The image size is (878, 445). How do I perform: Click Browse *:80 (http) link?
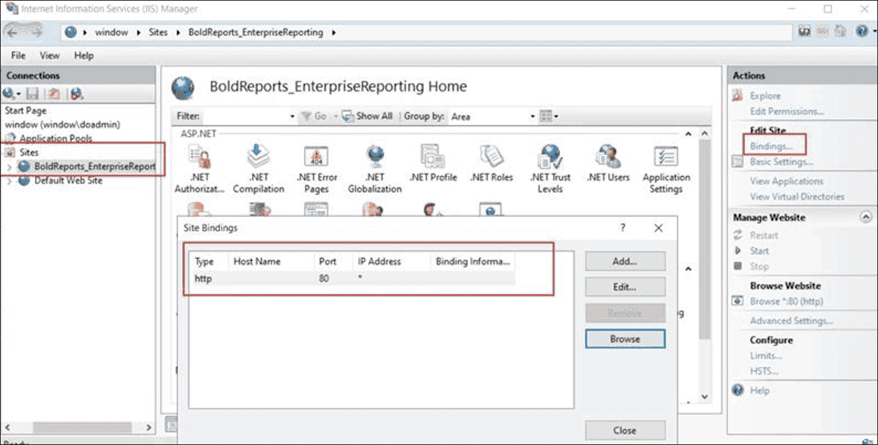tap(787, 301)
